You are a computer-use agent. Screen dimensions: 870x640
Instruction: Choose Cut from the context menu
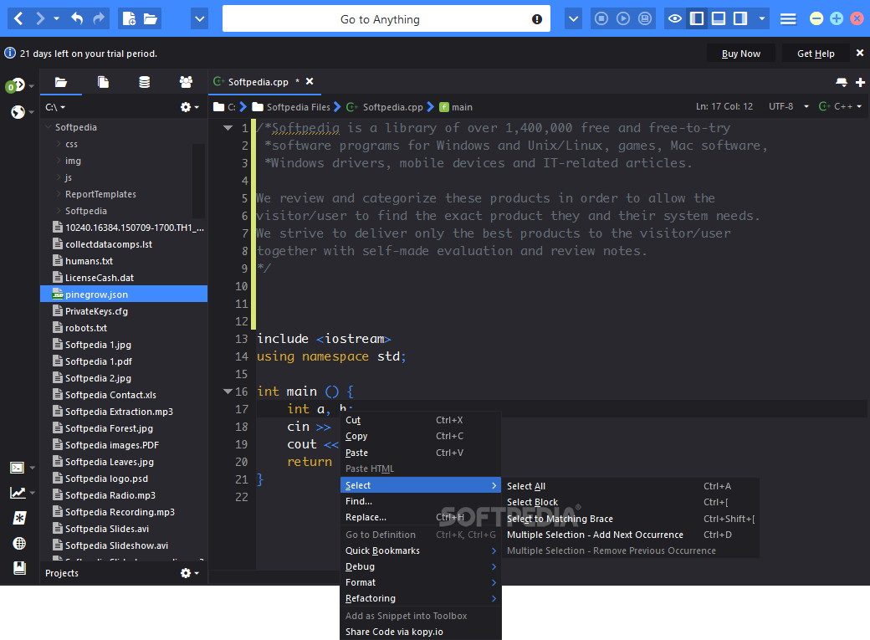point(420,420)
